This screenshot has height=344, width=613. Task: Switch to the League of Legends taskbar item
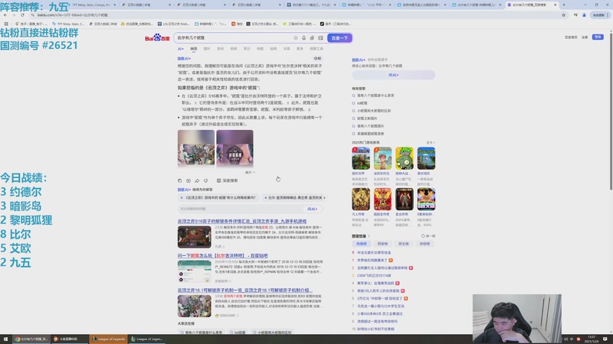point(109,339)
